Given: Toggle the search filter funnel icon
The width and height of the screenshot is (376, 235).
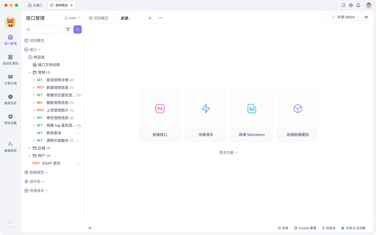Looking at the screenshot, I should [x=68, y=29].
